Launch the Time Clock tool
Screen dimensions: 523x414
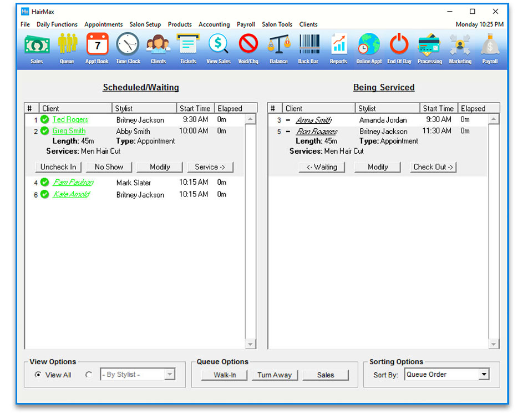tap(128, 48)
